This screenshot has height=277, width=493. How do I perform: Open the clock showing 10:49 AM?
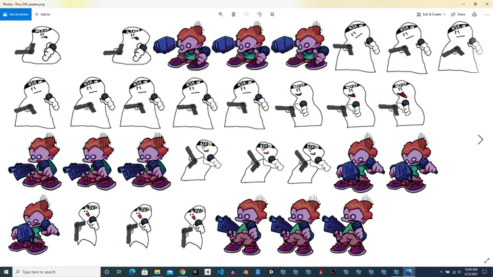(471, 272)
